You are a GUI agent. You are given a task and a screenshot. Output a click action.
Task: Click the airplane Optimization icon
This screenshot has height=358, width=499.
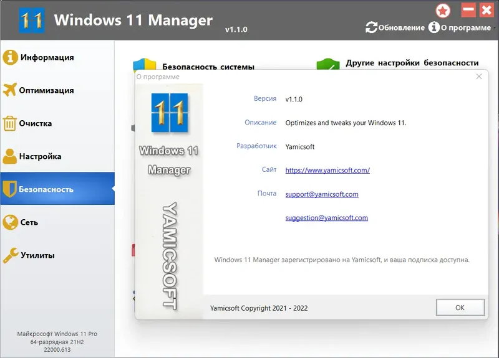point(9,90)
